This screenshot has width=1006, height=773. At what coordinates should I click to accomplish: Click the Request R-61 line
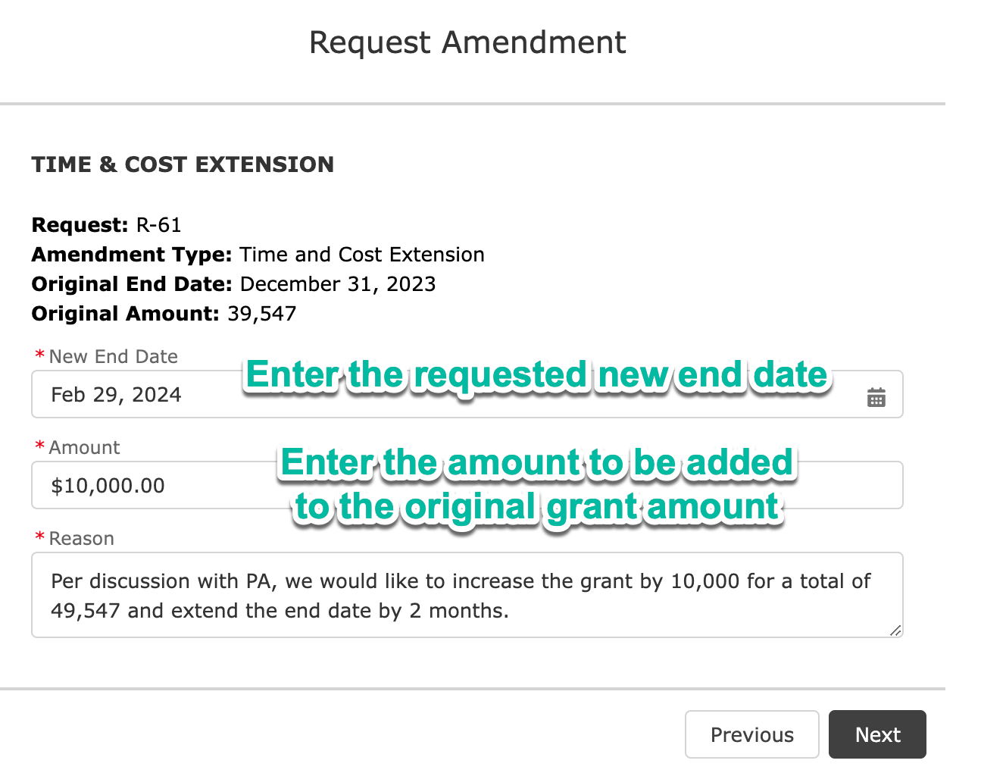click(107, 225)
